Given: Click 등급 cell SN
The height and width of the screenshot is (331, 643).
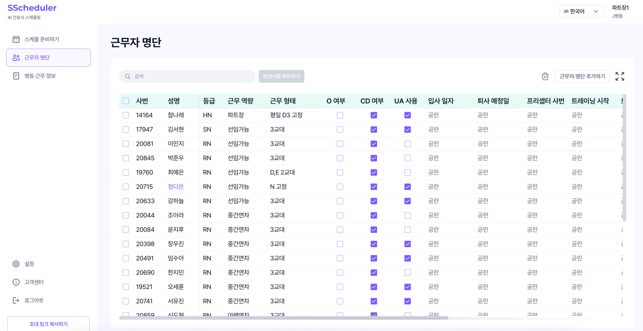Looking at the screenshot, I should (207, 129).
